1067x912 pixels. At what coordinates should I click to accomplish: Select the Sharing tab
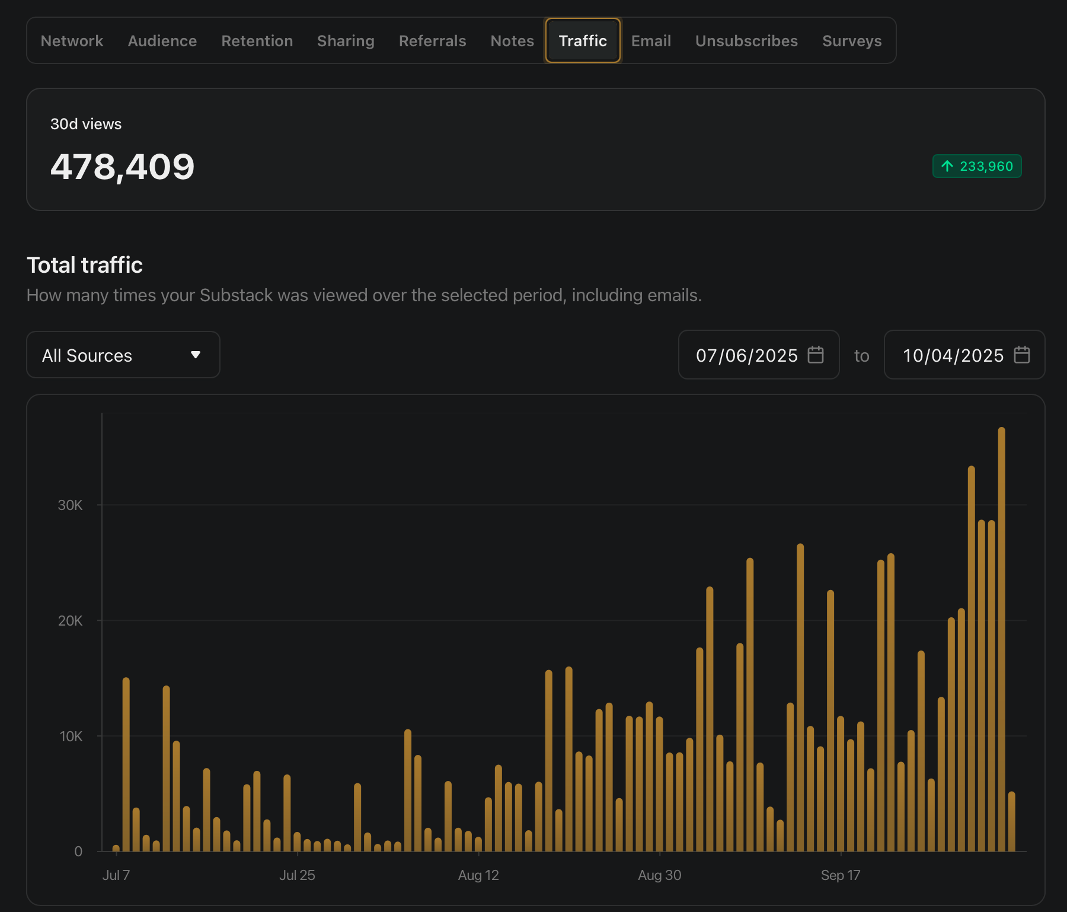346,41
